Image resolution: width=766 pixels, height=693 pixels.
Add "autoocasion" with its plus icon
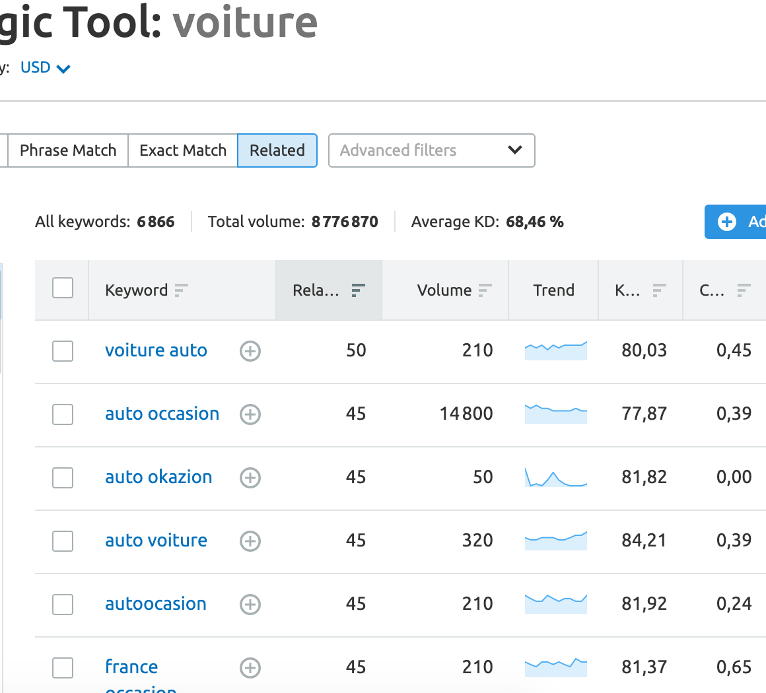coord(250,605)
